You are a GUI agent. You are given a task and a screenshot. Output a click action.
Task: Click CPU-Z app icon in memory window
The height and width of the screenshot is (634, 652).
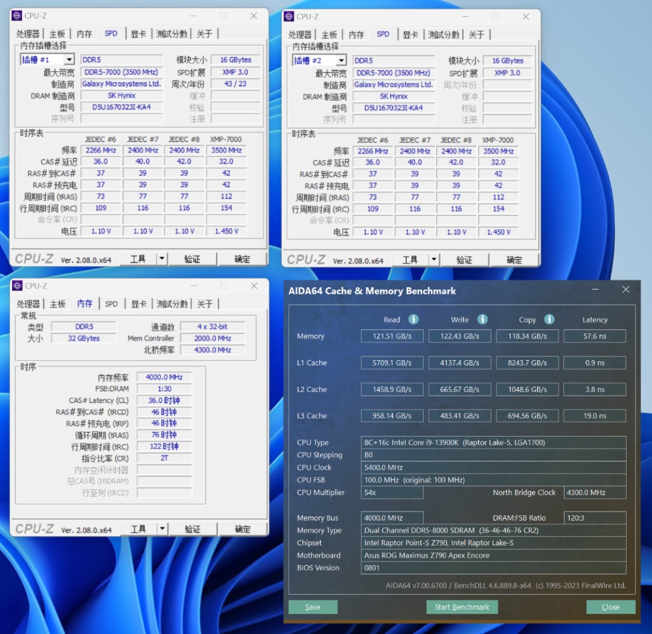(17, 286)
